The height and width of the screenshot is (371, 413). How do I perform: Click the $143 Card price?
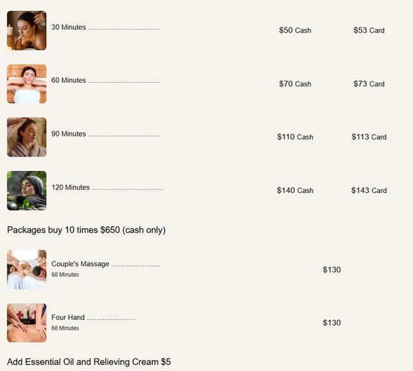(x=369, y=190)
